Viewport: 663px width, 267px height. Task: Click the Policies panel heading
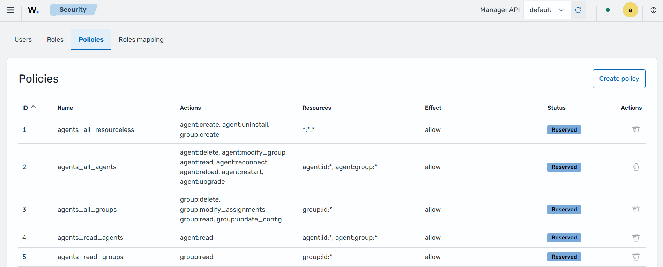39,79
